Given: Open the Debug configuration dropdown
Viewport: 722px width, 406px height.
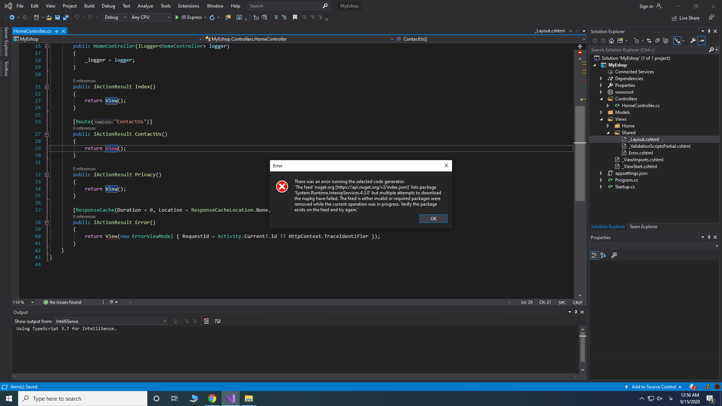Looking at the screenshot, I should coord(115,17).
